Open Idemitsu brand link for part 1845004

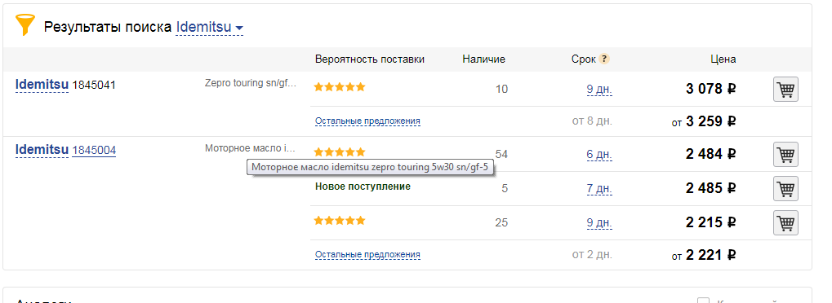tap(42, 150)
